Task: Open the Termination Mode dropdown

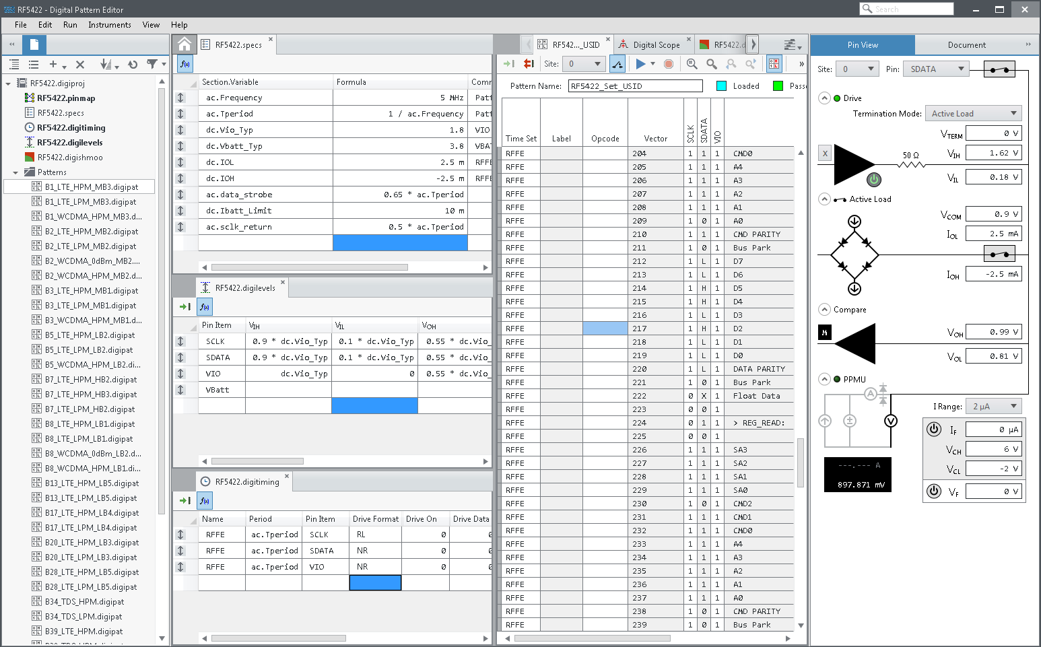Action: 973,114
